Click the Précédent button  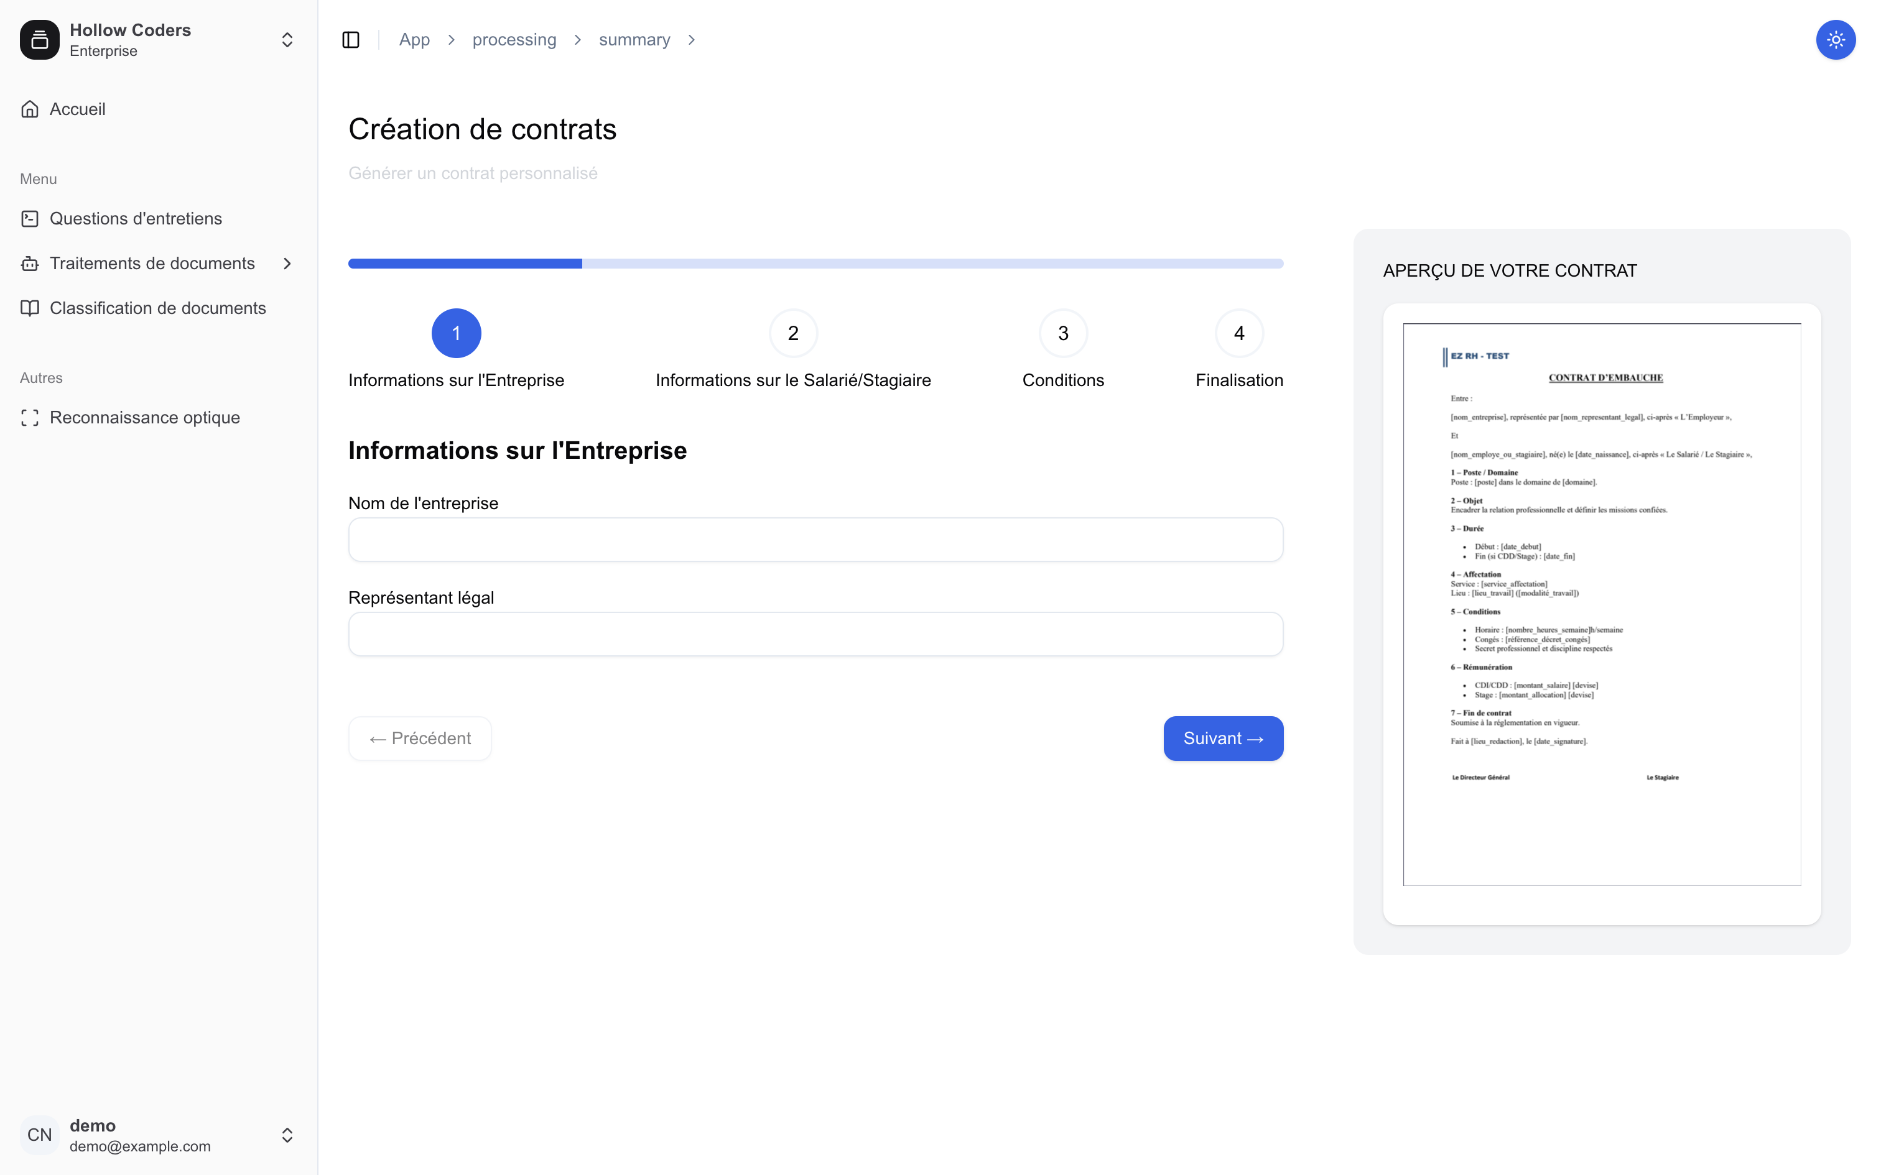tap(420, 739)
